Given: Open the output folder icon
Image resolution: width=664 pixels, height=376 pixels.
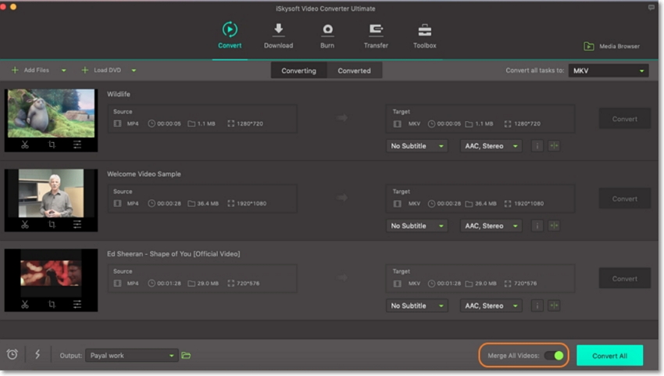Looking at the screenshot, I should [x=186, y=356].
